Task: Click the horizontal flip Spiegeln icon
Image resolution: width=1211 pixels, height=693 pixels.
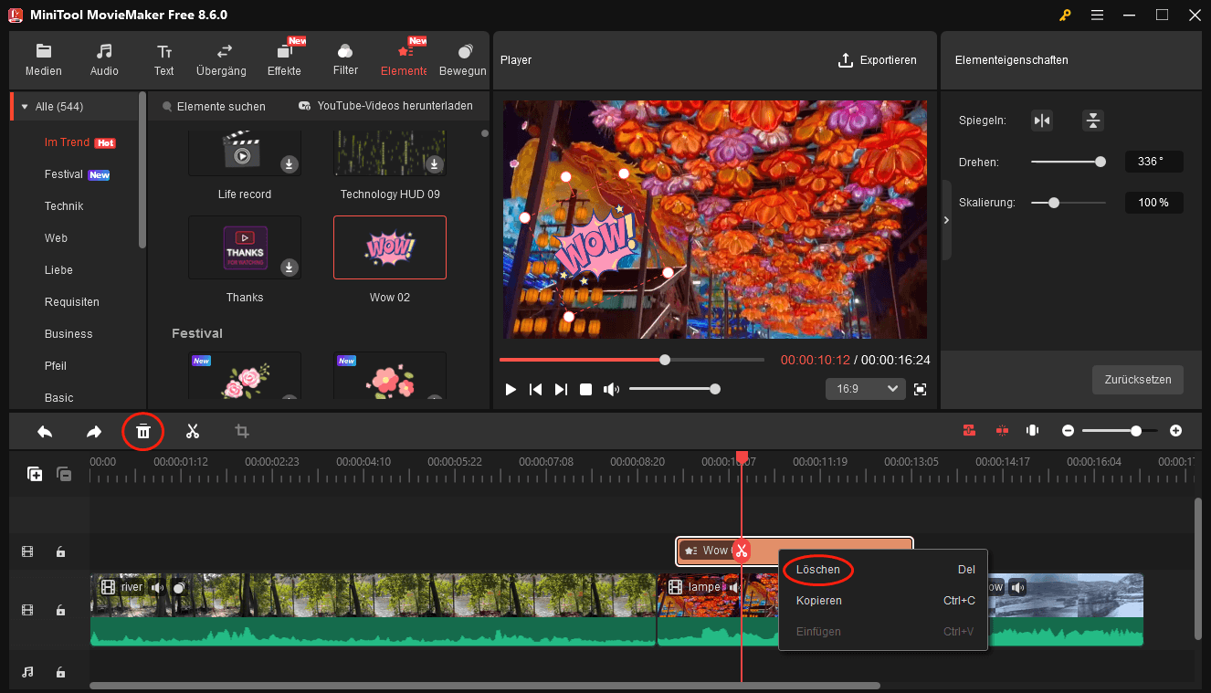Action: [x=1042, y=120]
